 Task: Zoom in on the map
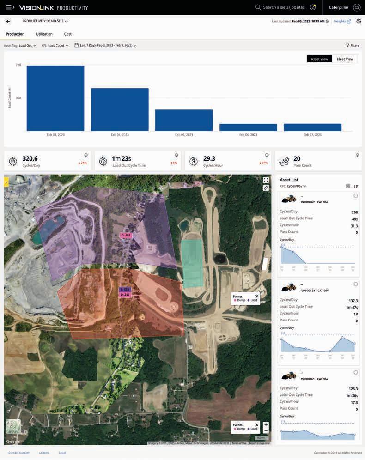click(266, 424)
